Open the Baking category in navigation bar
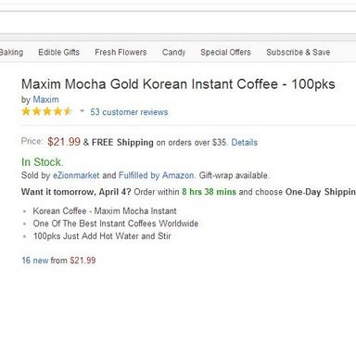Viewport: 356px width, 344px height. (11, 52)
